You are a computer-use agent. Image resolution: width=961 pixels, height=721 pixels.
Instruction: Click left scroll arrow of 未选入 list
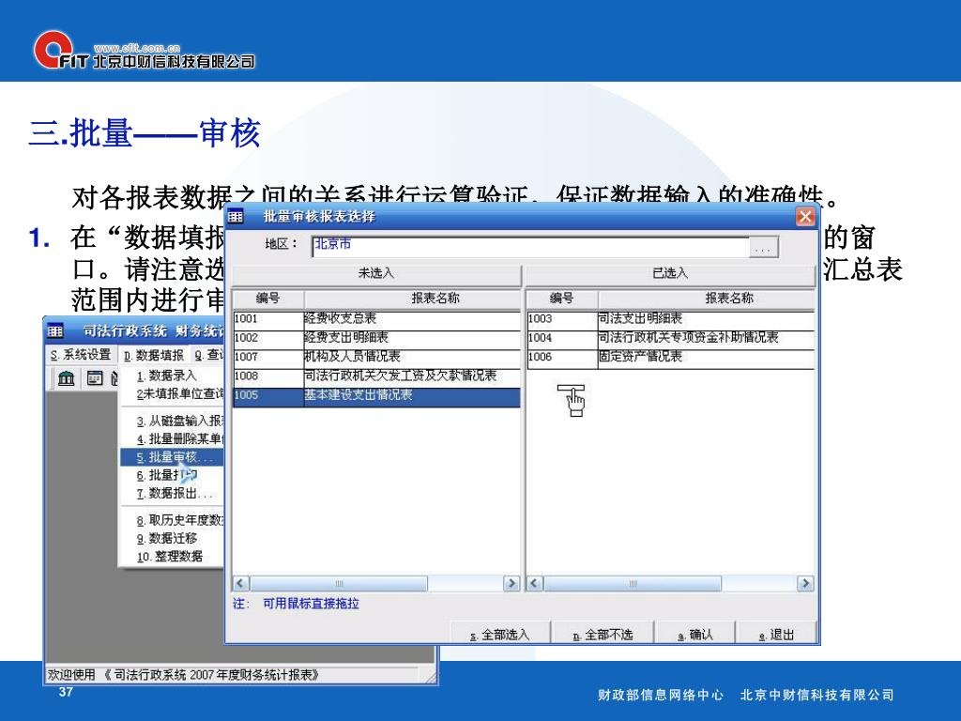pyautogui.click(x=241, y=584)
